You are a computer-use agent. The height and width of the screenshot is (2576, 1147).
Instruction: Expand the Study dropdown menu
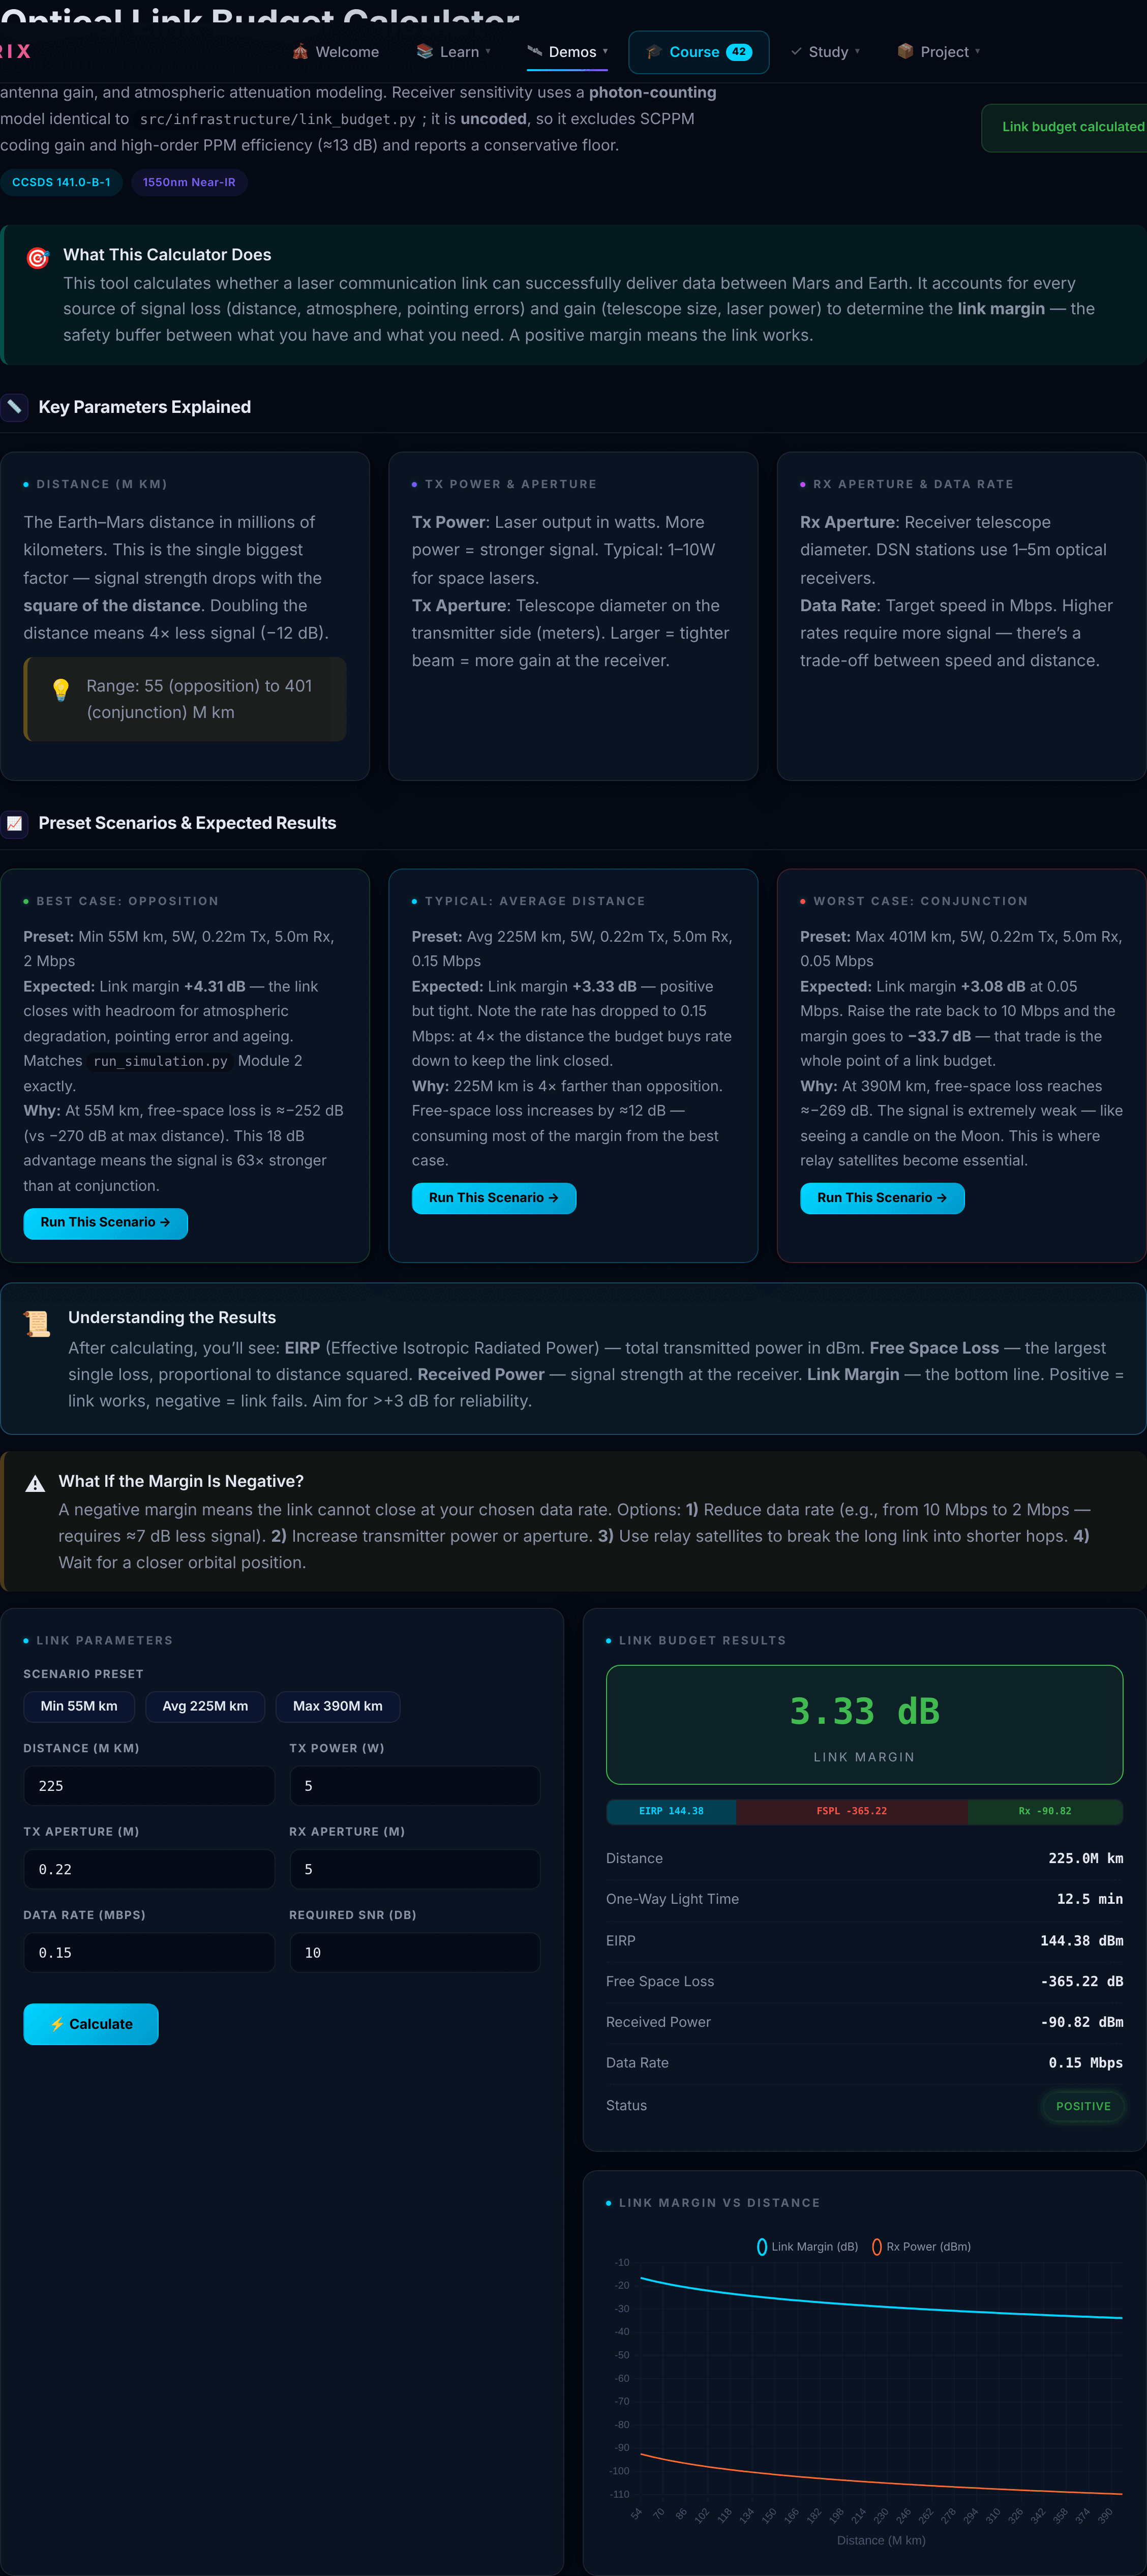[825, 52]
